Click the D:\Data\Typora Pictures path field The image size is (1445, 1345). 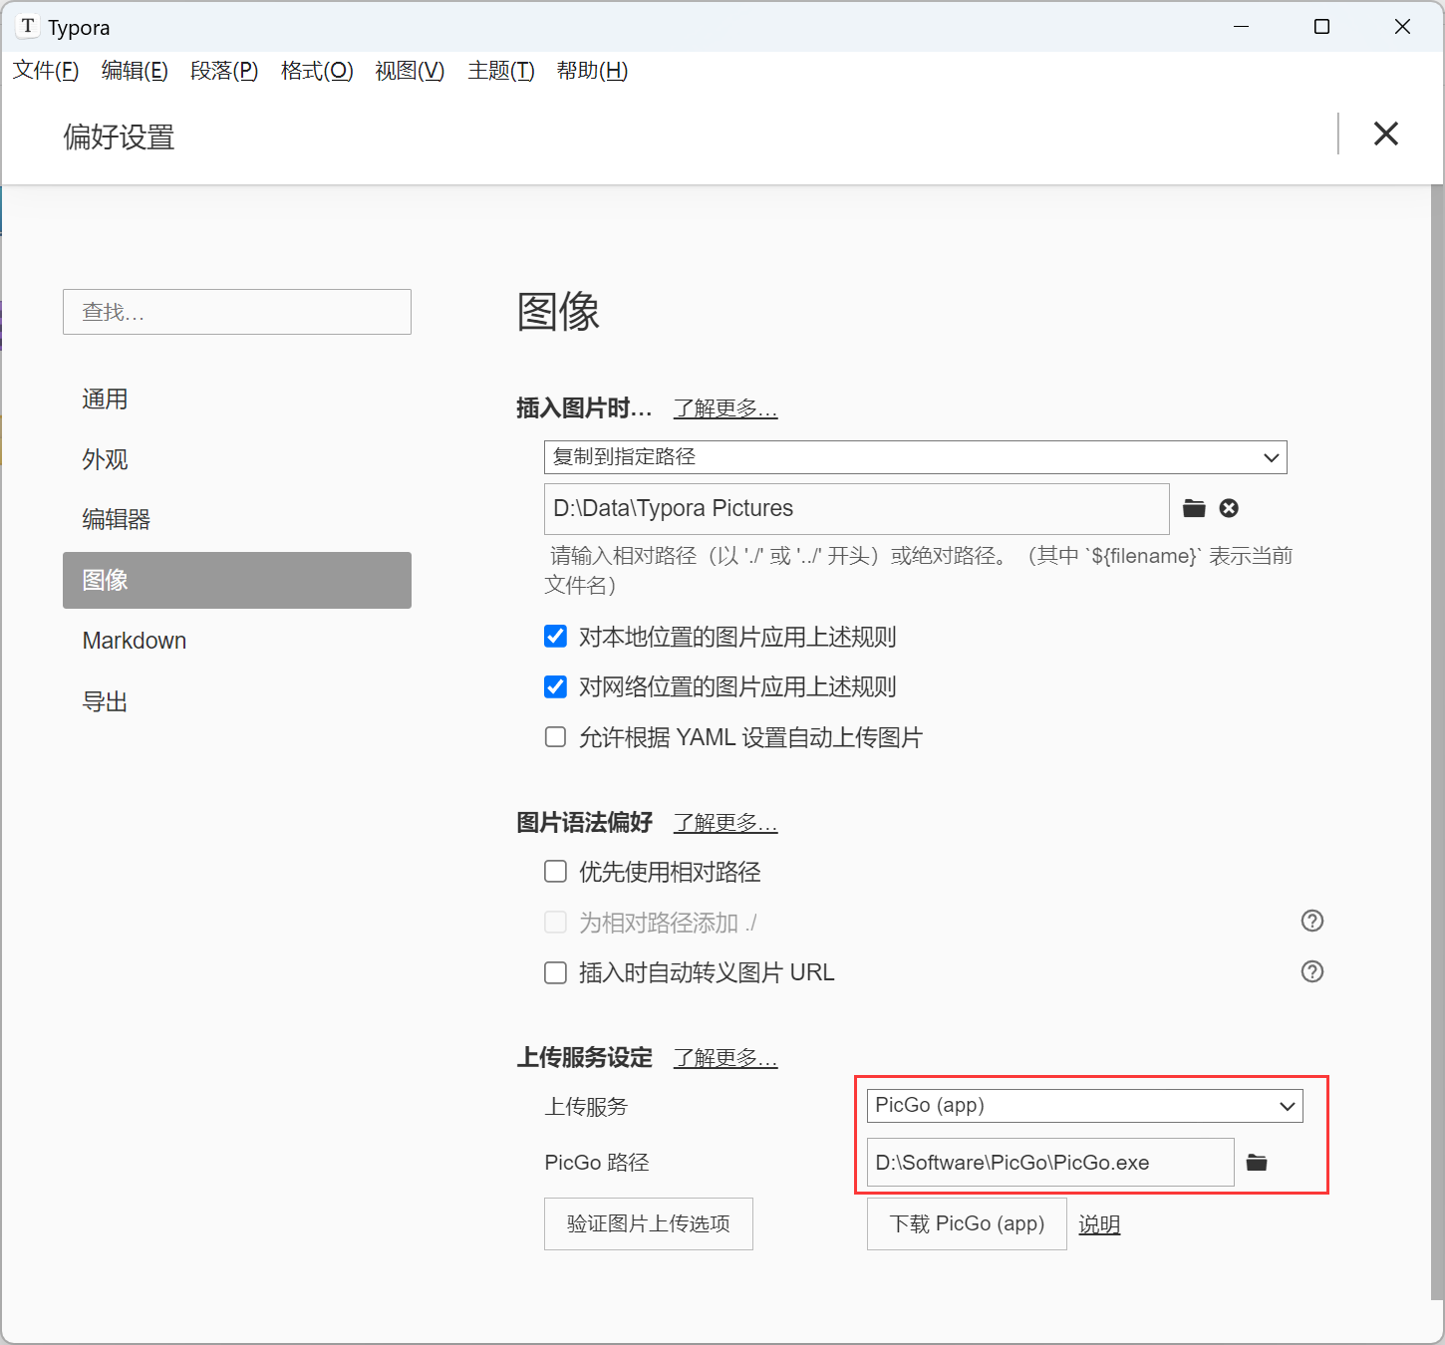pos(857,509)
